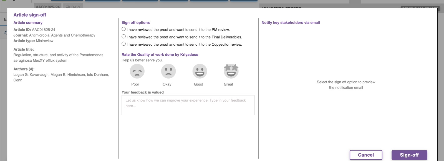Focus the feedback text box
Screen dimensions: 444x161
coord(188,105)
